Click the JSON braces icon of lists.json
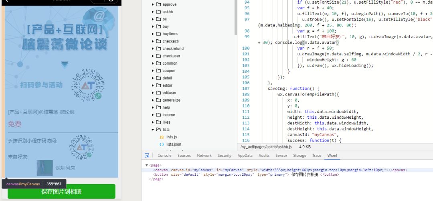 (162, 144)
